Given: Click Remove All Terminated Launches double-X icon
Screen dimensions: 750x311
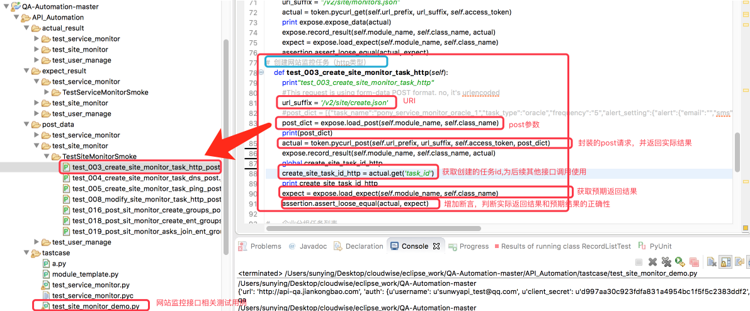Looking at the screenshot, I should point(666,262).
